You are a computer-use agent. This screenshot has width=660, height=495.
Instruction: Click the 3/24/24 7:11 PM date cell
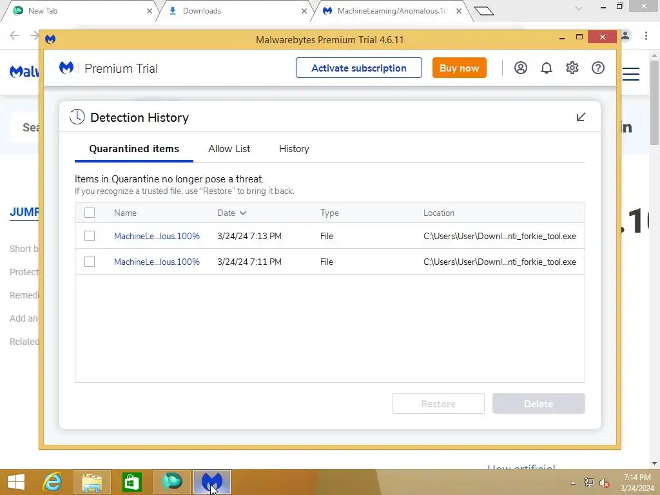click(x=249, y=262)
